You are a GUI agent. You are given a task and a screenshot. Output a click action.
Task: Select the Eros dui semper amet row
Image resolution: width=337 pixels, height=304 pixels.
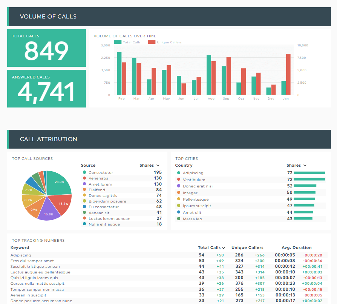pos(169,261)
